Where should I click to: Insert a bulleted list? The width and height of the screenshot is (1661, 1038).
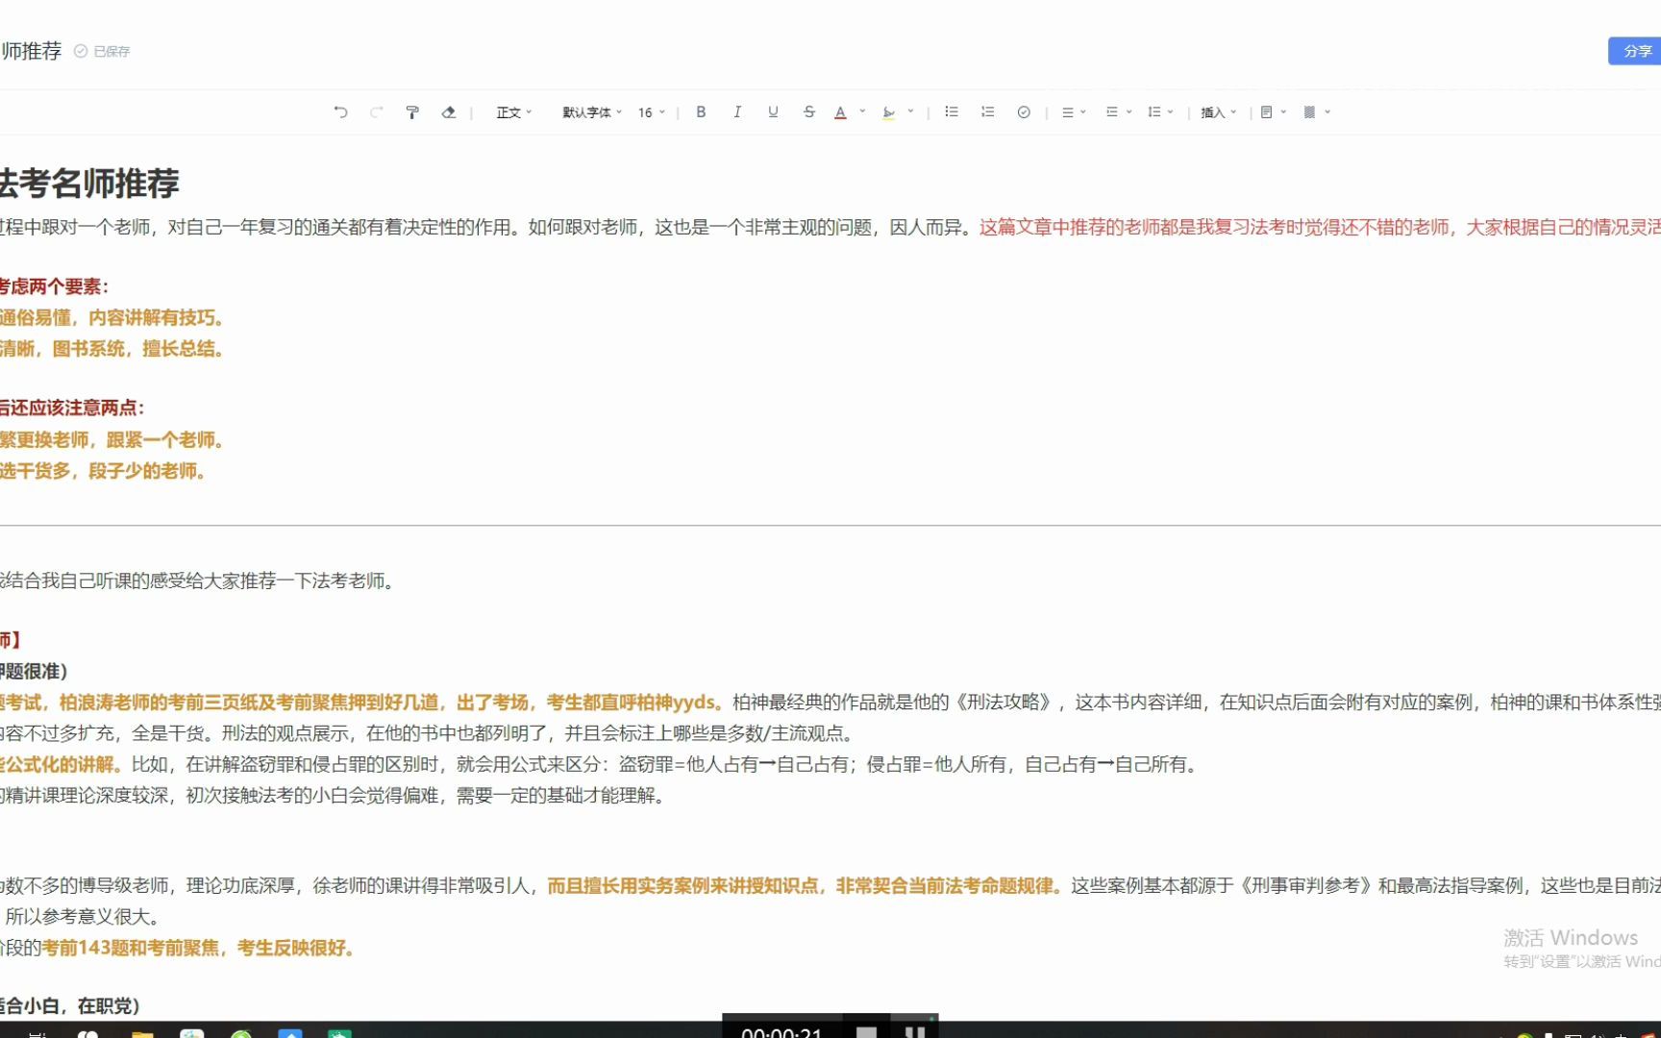pos(952,112)
